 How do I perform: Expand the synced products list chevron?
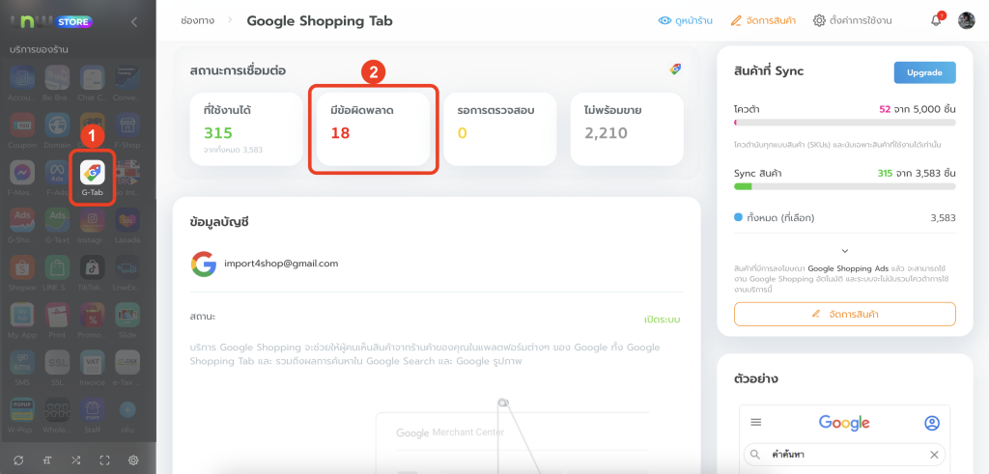tap(845, 251)
